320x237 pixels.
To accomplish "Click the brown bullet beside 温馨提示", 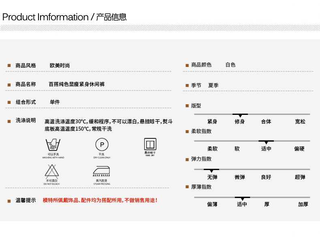I will (x=9, y=201).
